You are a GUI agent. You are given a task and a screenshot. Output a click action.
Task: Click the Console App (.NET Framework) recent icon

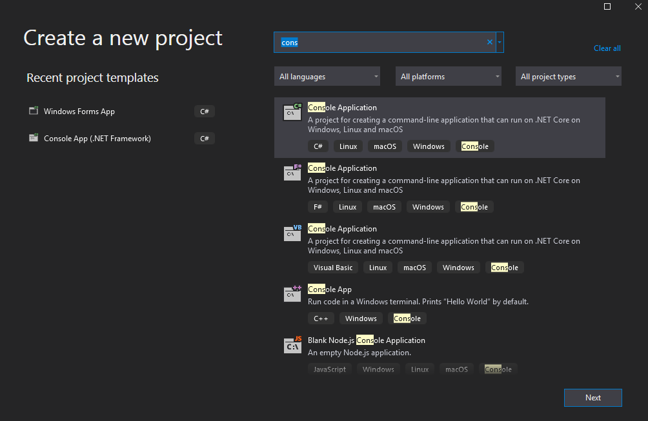(34, 138)
